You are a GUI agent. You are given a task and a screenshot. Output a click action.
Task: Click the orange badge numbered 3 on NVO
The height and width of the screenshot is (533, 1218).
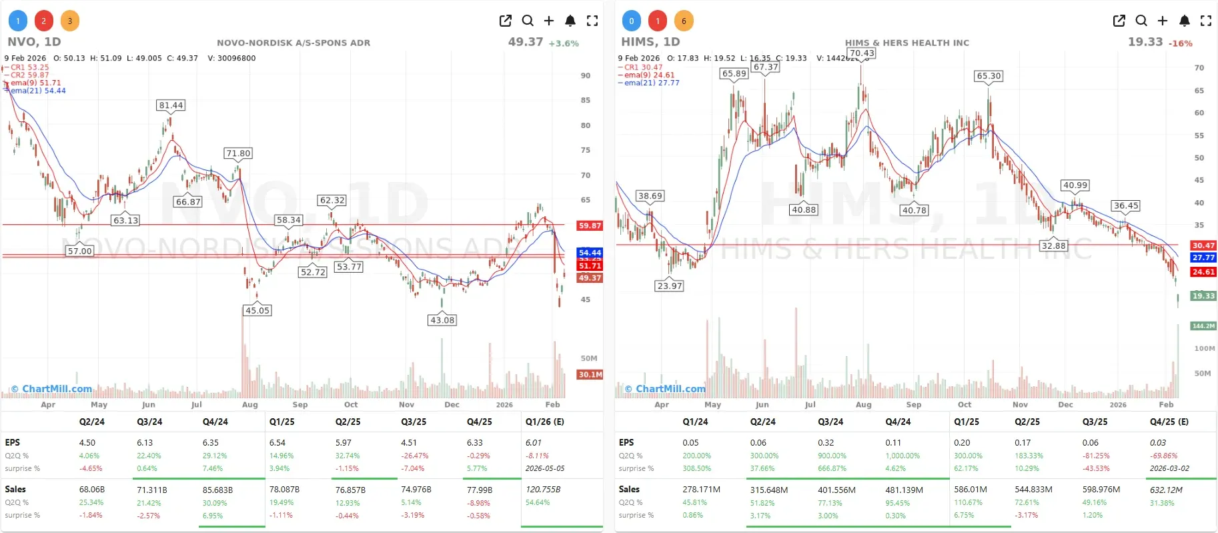(x=70, y=21)
